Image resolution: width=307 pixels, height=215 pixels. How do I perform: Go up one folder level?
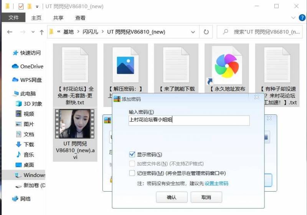(41, 32)
